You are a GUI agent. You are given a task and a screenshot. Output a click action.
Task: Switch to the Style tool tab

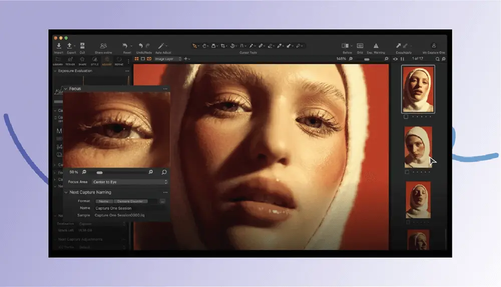pyautogui.click(x=95, y=61)
